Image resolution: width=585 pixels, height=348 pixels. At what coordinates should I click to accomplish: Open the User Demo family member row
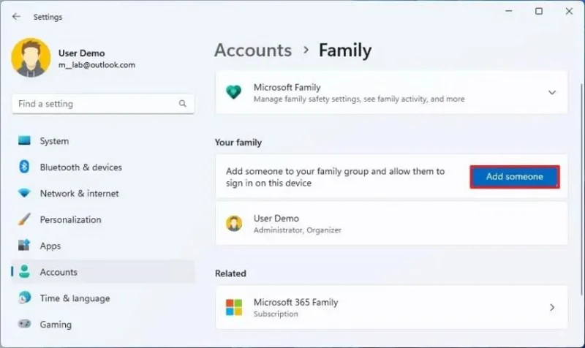pyautogui.click(x=391, y=224)
